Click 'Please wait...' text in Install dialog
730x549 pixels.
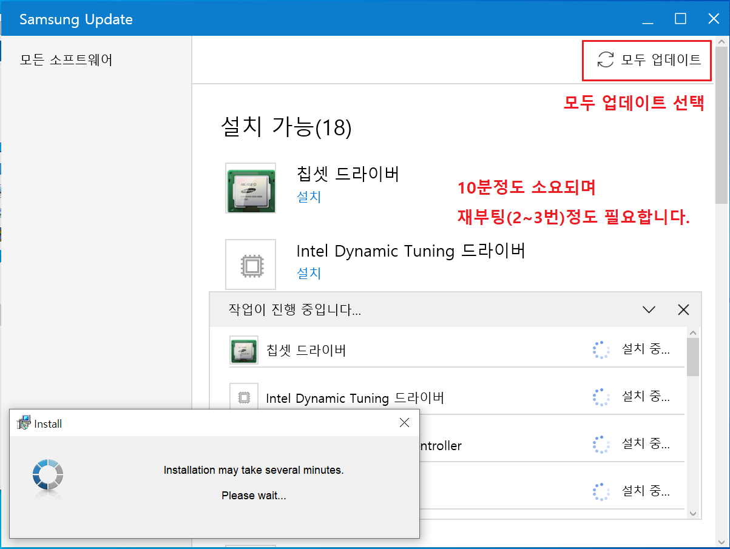[x=254, y=496]
